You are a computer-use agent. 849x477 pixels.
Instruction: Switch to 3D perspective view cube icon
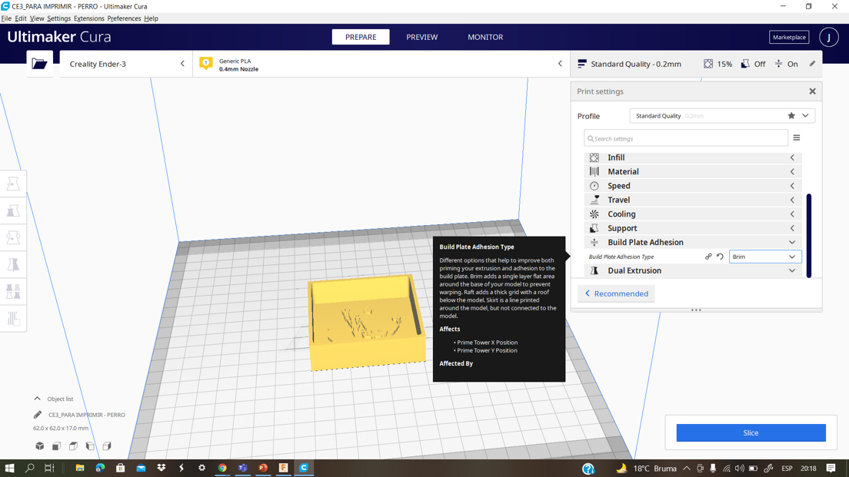[x=40, y=446]
